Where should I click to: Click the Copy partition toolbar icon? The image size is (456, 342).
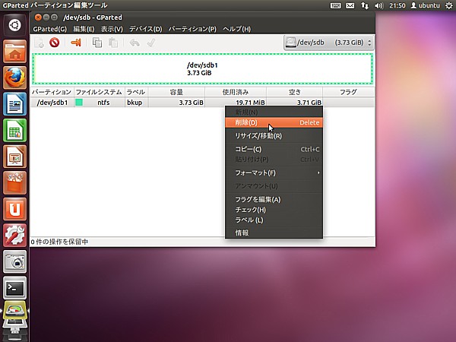[97, 43]
